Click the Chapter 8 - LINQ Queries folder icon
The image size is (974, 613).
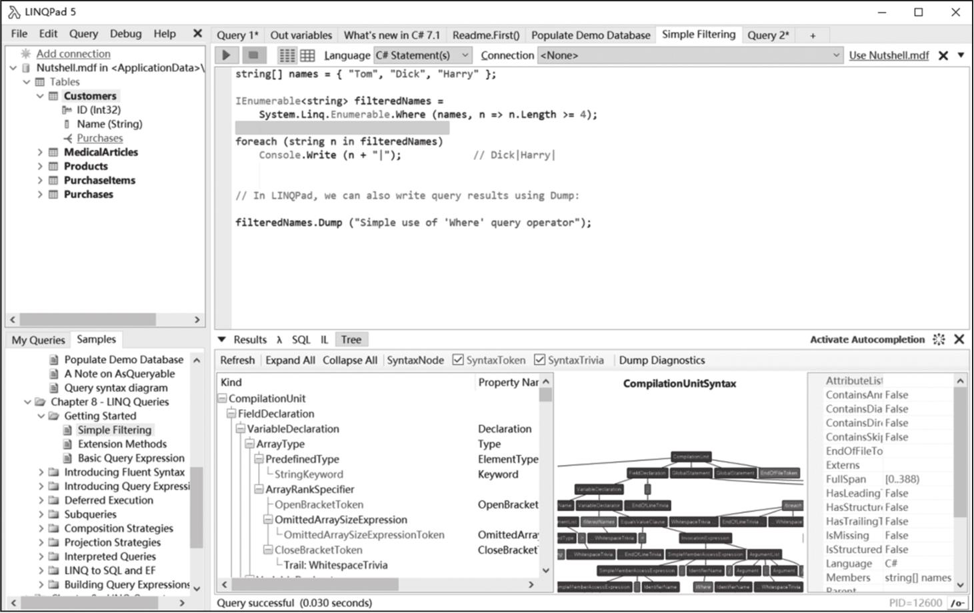[x=40, y=402]
